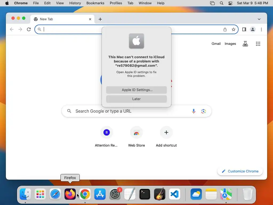Dismiss the iCloud dialog with Later
The height and width of the screenshot is (205, 273).
[x=136, y=99]
